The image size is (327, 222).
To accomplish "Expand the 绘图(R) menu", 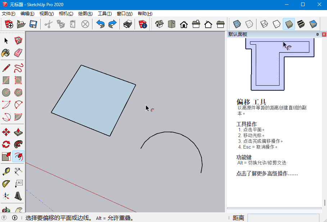I will [85, 14].
